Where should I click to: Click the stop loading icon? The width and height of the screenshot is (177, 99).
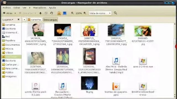pyautogui.click(x=46, y=13)
